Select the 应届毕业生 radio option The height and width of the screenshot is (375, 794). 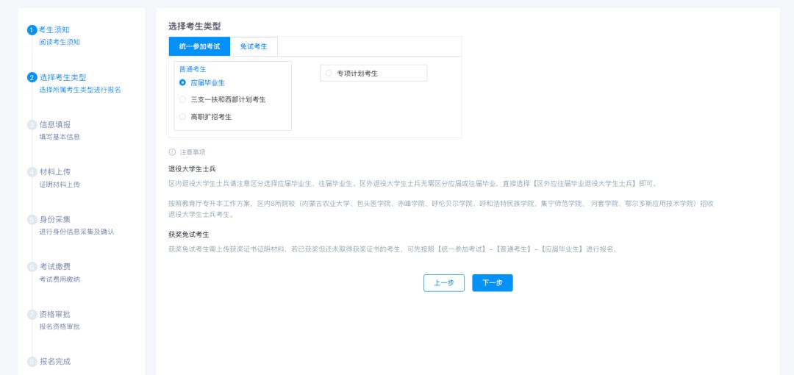[x=183, y=82]
